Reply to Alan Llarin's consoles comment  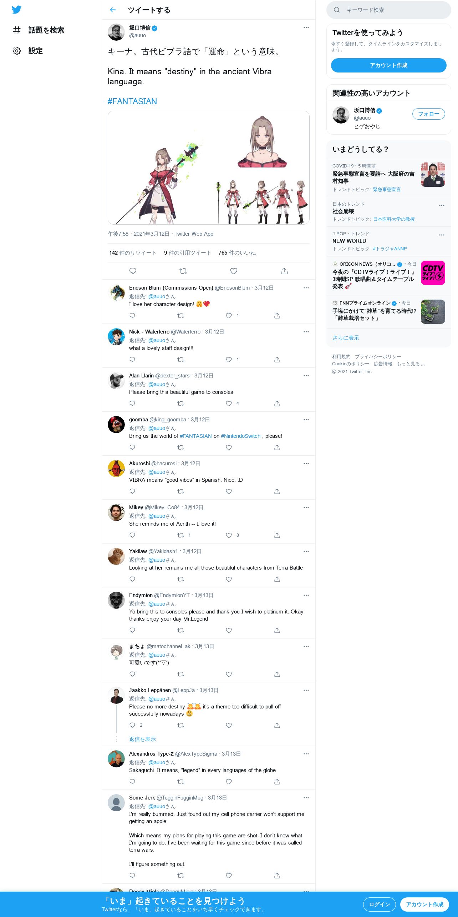132,404
